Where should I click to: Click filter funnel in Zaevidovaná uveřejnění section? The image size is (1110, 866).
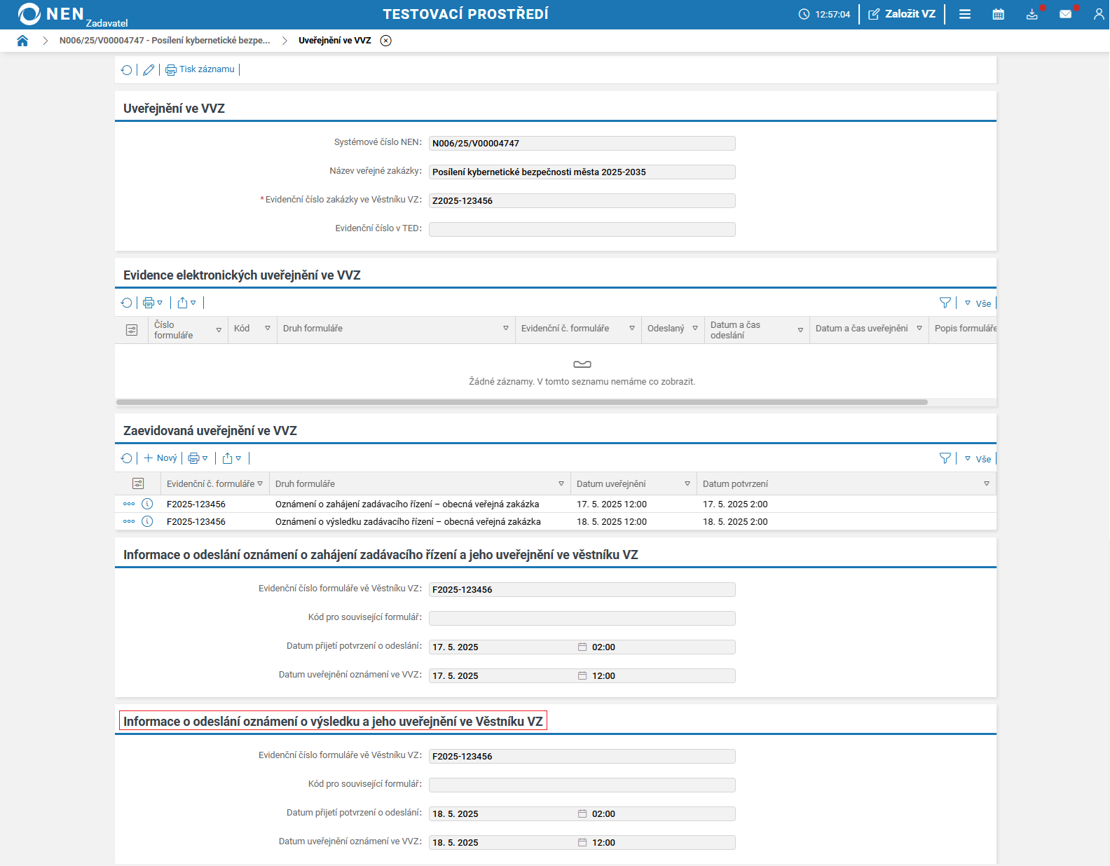[945, 458]
